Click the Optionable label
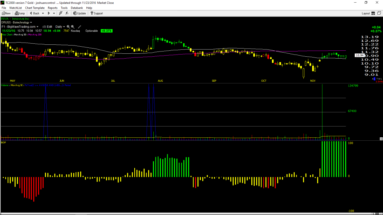This screenshot has width=383, height=215. tap(92, 31)
